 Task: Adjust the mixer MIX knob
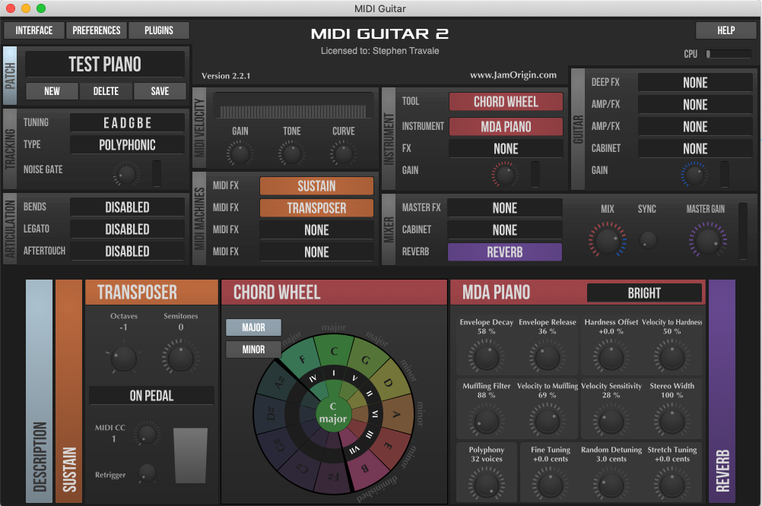[608, 239]
